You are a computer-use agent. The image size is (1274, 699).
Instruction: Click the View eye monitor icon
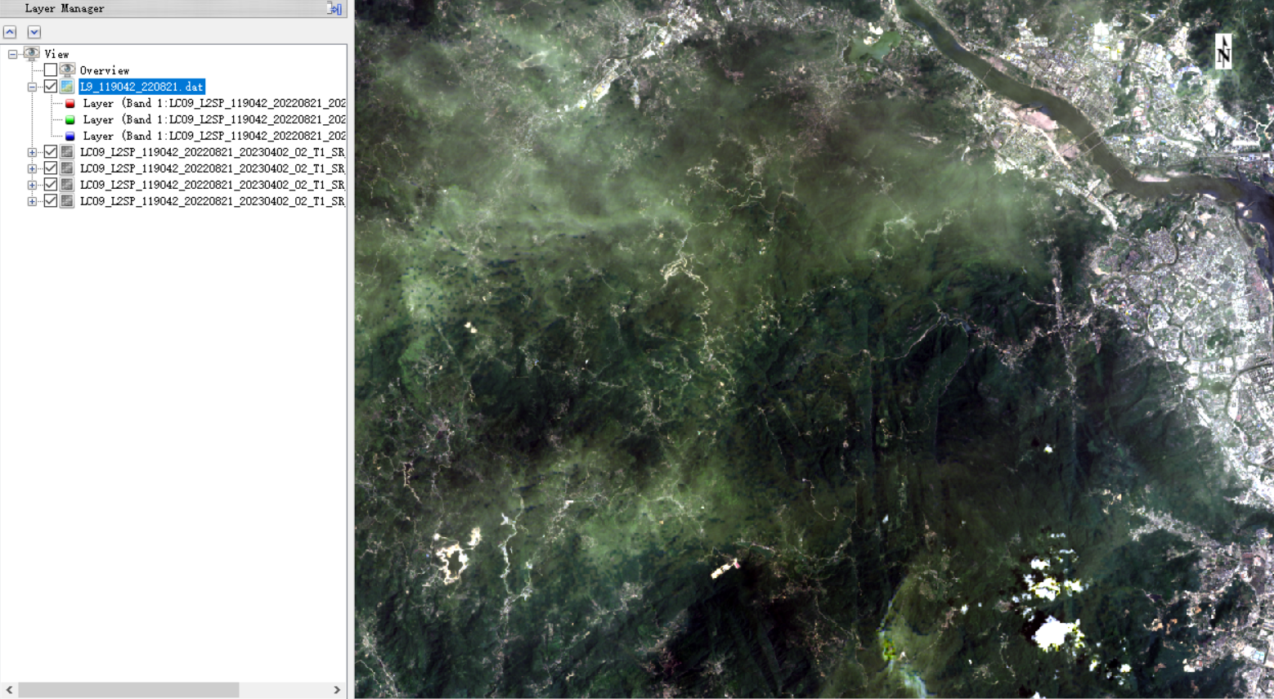point(32,54)
